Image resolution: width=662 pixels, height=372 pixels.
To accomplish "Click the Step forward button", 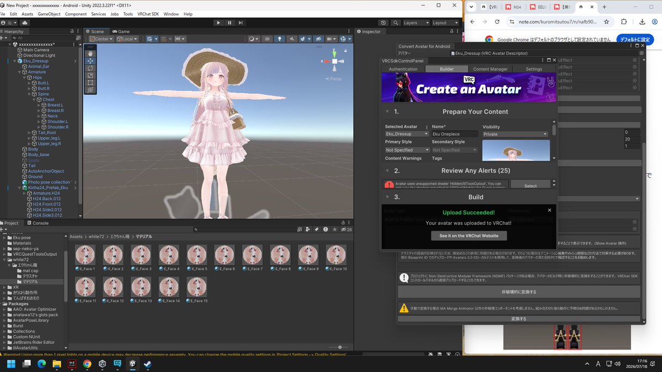I will coord(242,23).
